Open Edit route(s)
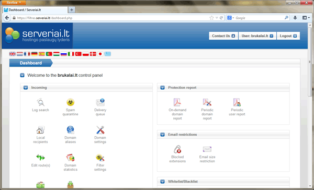The image size is (314, 190). tap(40, 160)
